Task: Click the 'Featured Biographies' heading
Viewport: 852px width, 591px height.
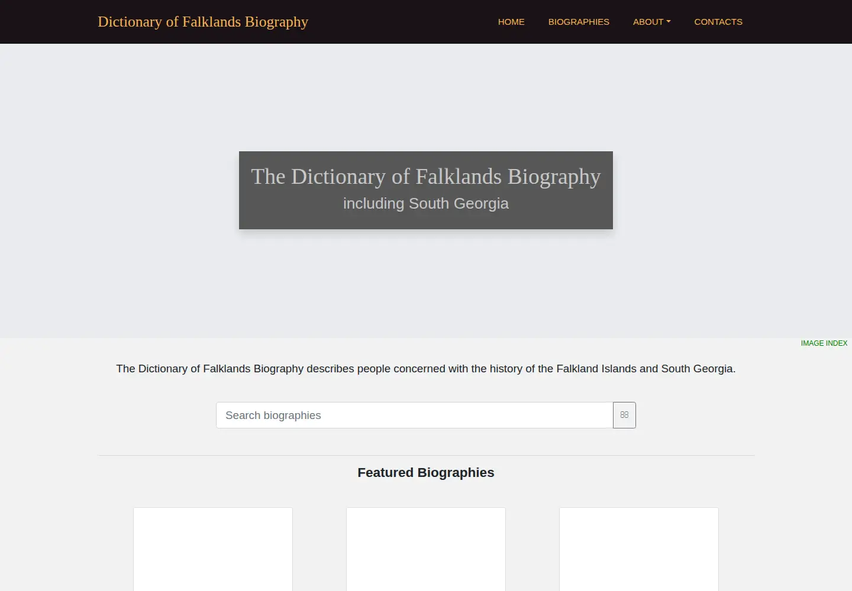Action: point(426,472)
